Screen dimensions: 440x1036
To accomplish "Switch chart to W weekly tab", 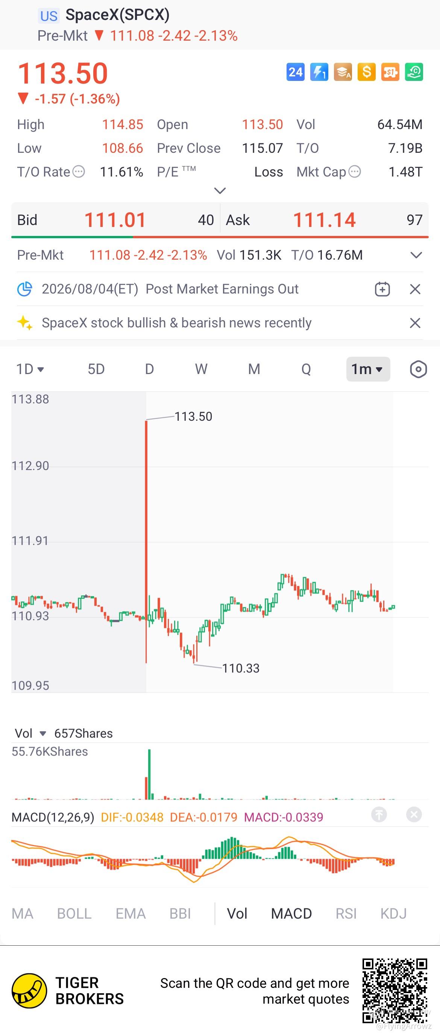I will [201, 369].
